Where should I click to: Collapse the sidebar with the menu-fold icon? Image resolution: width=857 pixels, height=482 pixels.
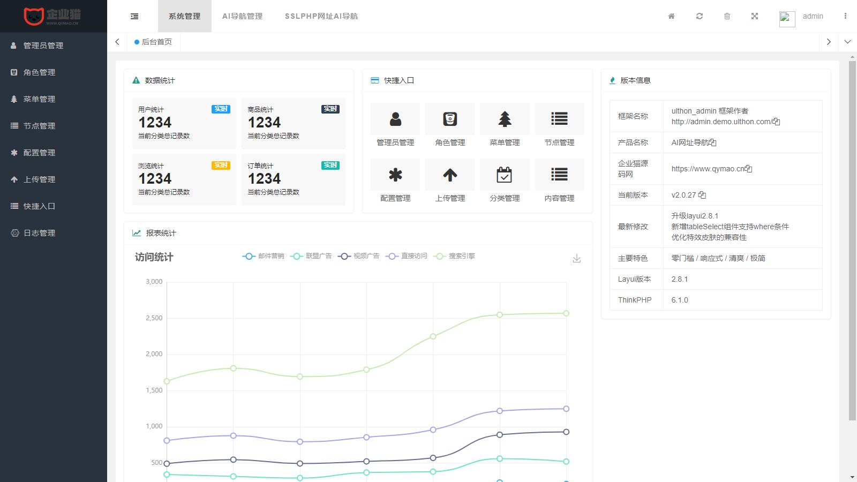click(134, 17)
